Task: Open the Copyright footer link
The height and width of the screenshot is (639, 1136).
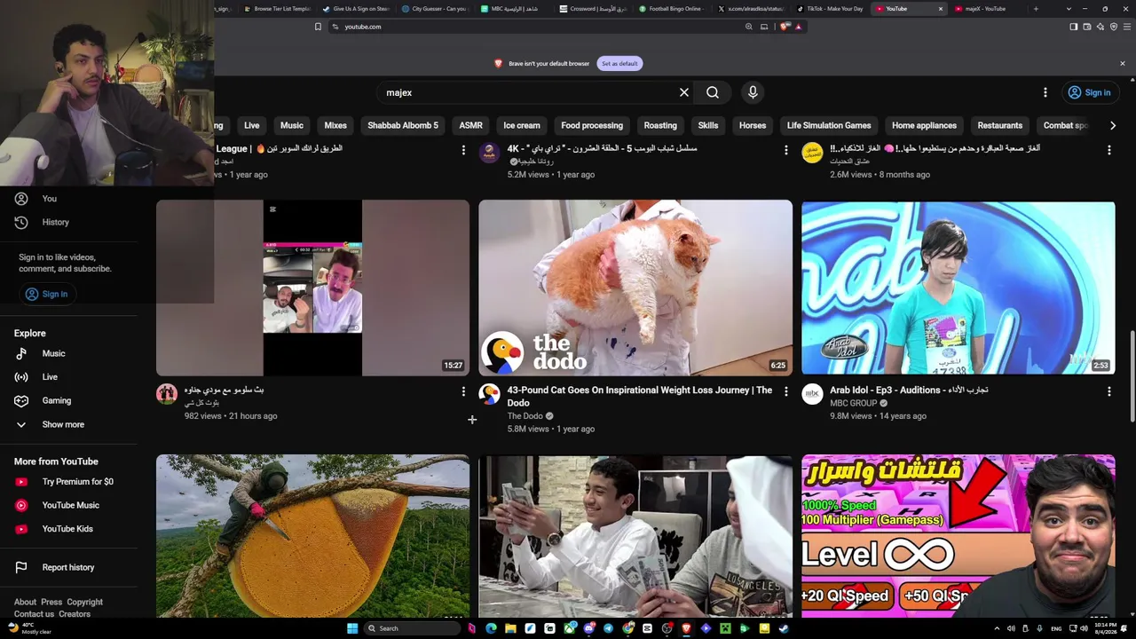Action: 85,602
